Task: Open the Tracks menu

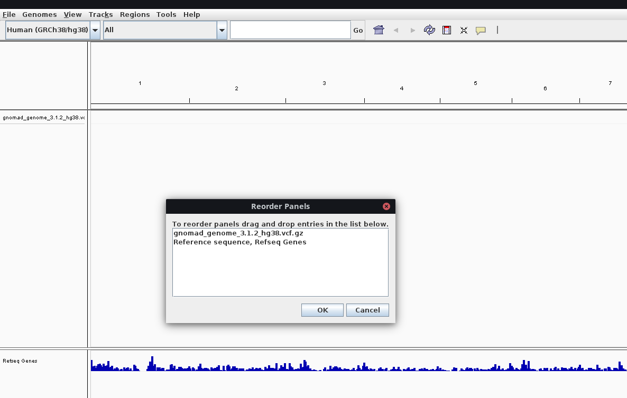Action: tap(100, 14)
